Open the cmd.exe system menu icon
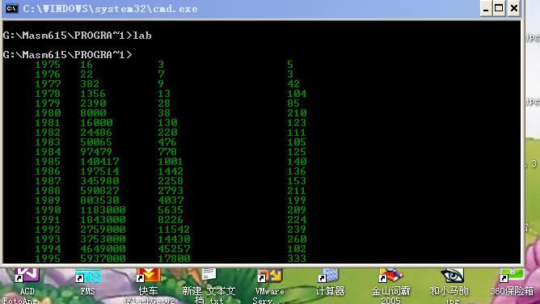540x304 pixels. coord(11,9)
